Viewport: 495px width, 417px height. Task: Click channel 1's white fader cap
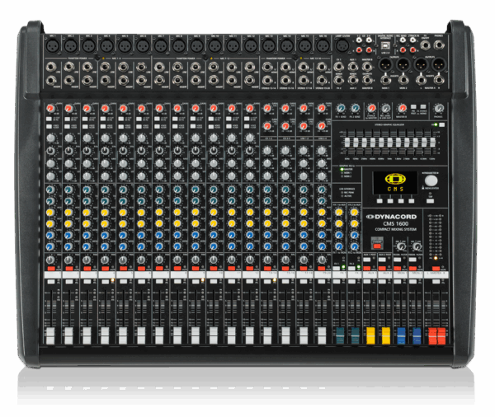pyautogui.click(x=51, y=335)
